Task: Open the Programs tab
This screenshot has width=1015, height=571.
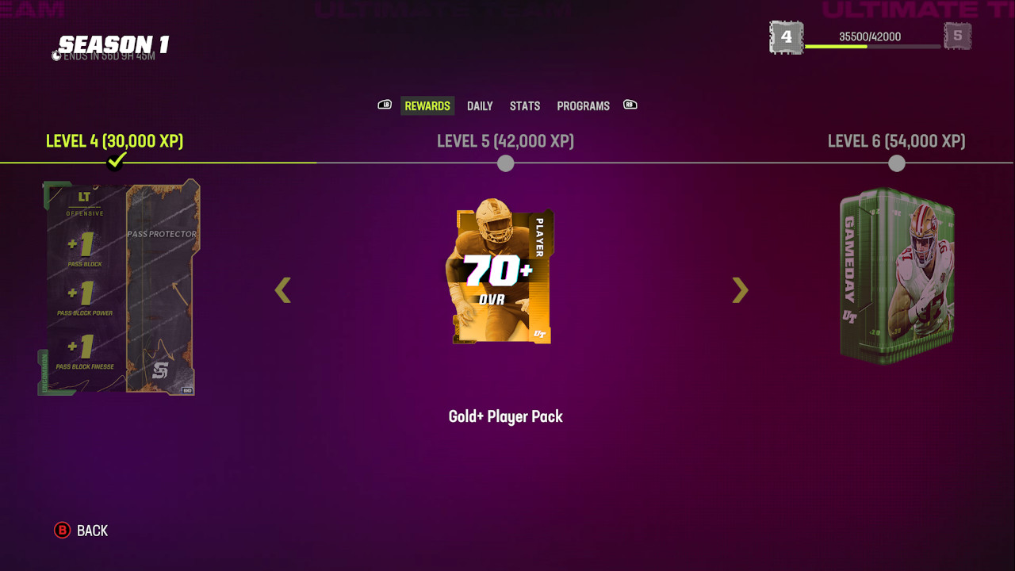Action: [583, 106]
